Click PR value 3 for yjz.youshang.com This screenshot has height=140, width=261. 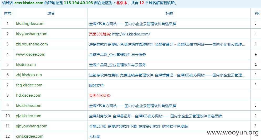pyautogui.click(x=255, y=126)
